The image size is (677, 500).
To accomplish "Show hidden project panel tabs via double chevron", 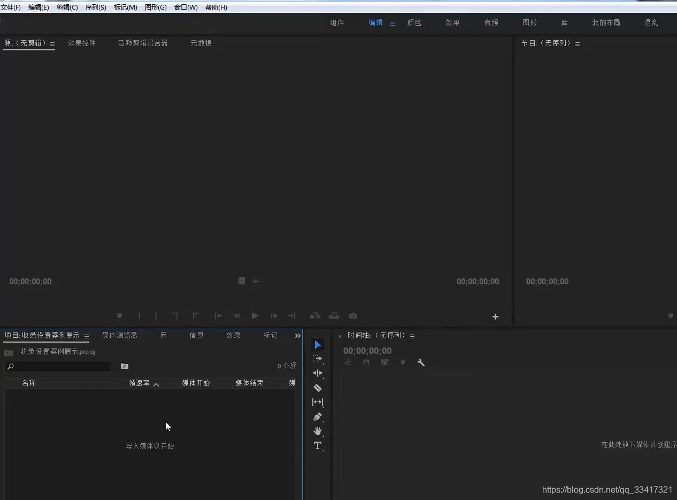I will (x=298, y=336).
